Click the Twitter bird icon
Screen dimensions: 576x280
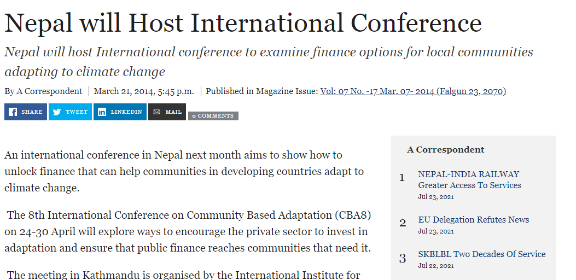tap(57, 112)
